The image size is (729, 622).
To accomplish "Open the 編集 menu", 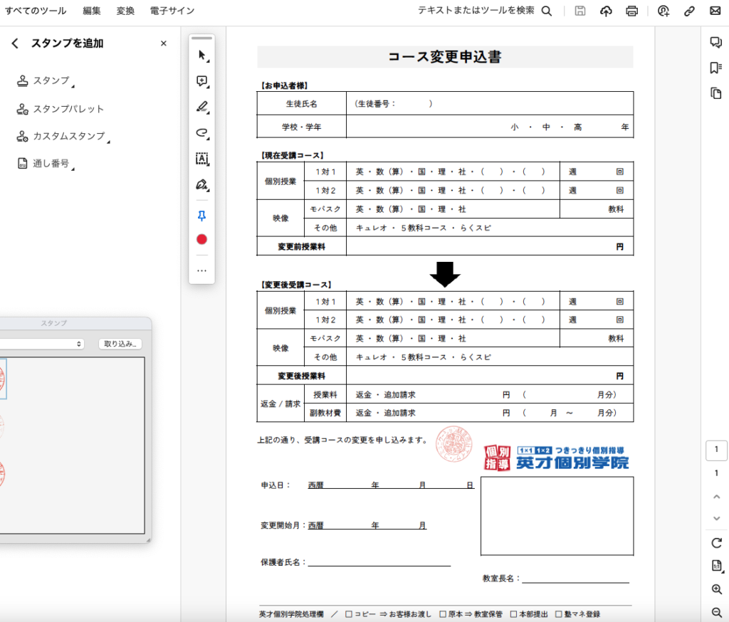I will point(92,11).
